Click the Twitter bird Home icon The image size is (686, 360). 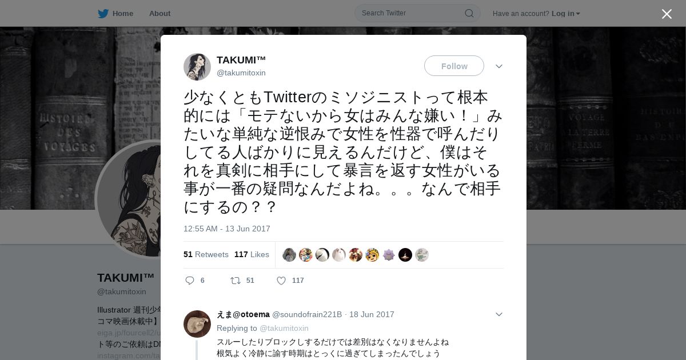[103, 14]
